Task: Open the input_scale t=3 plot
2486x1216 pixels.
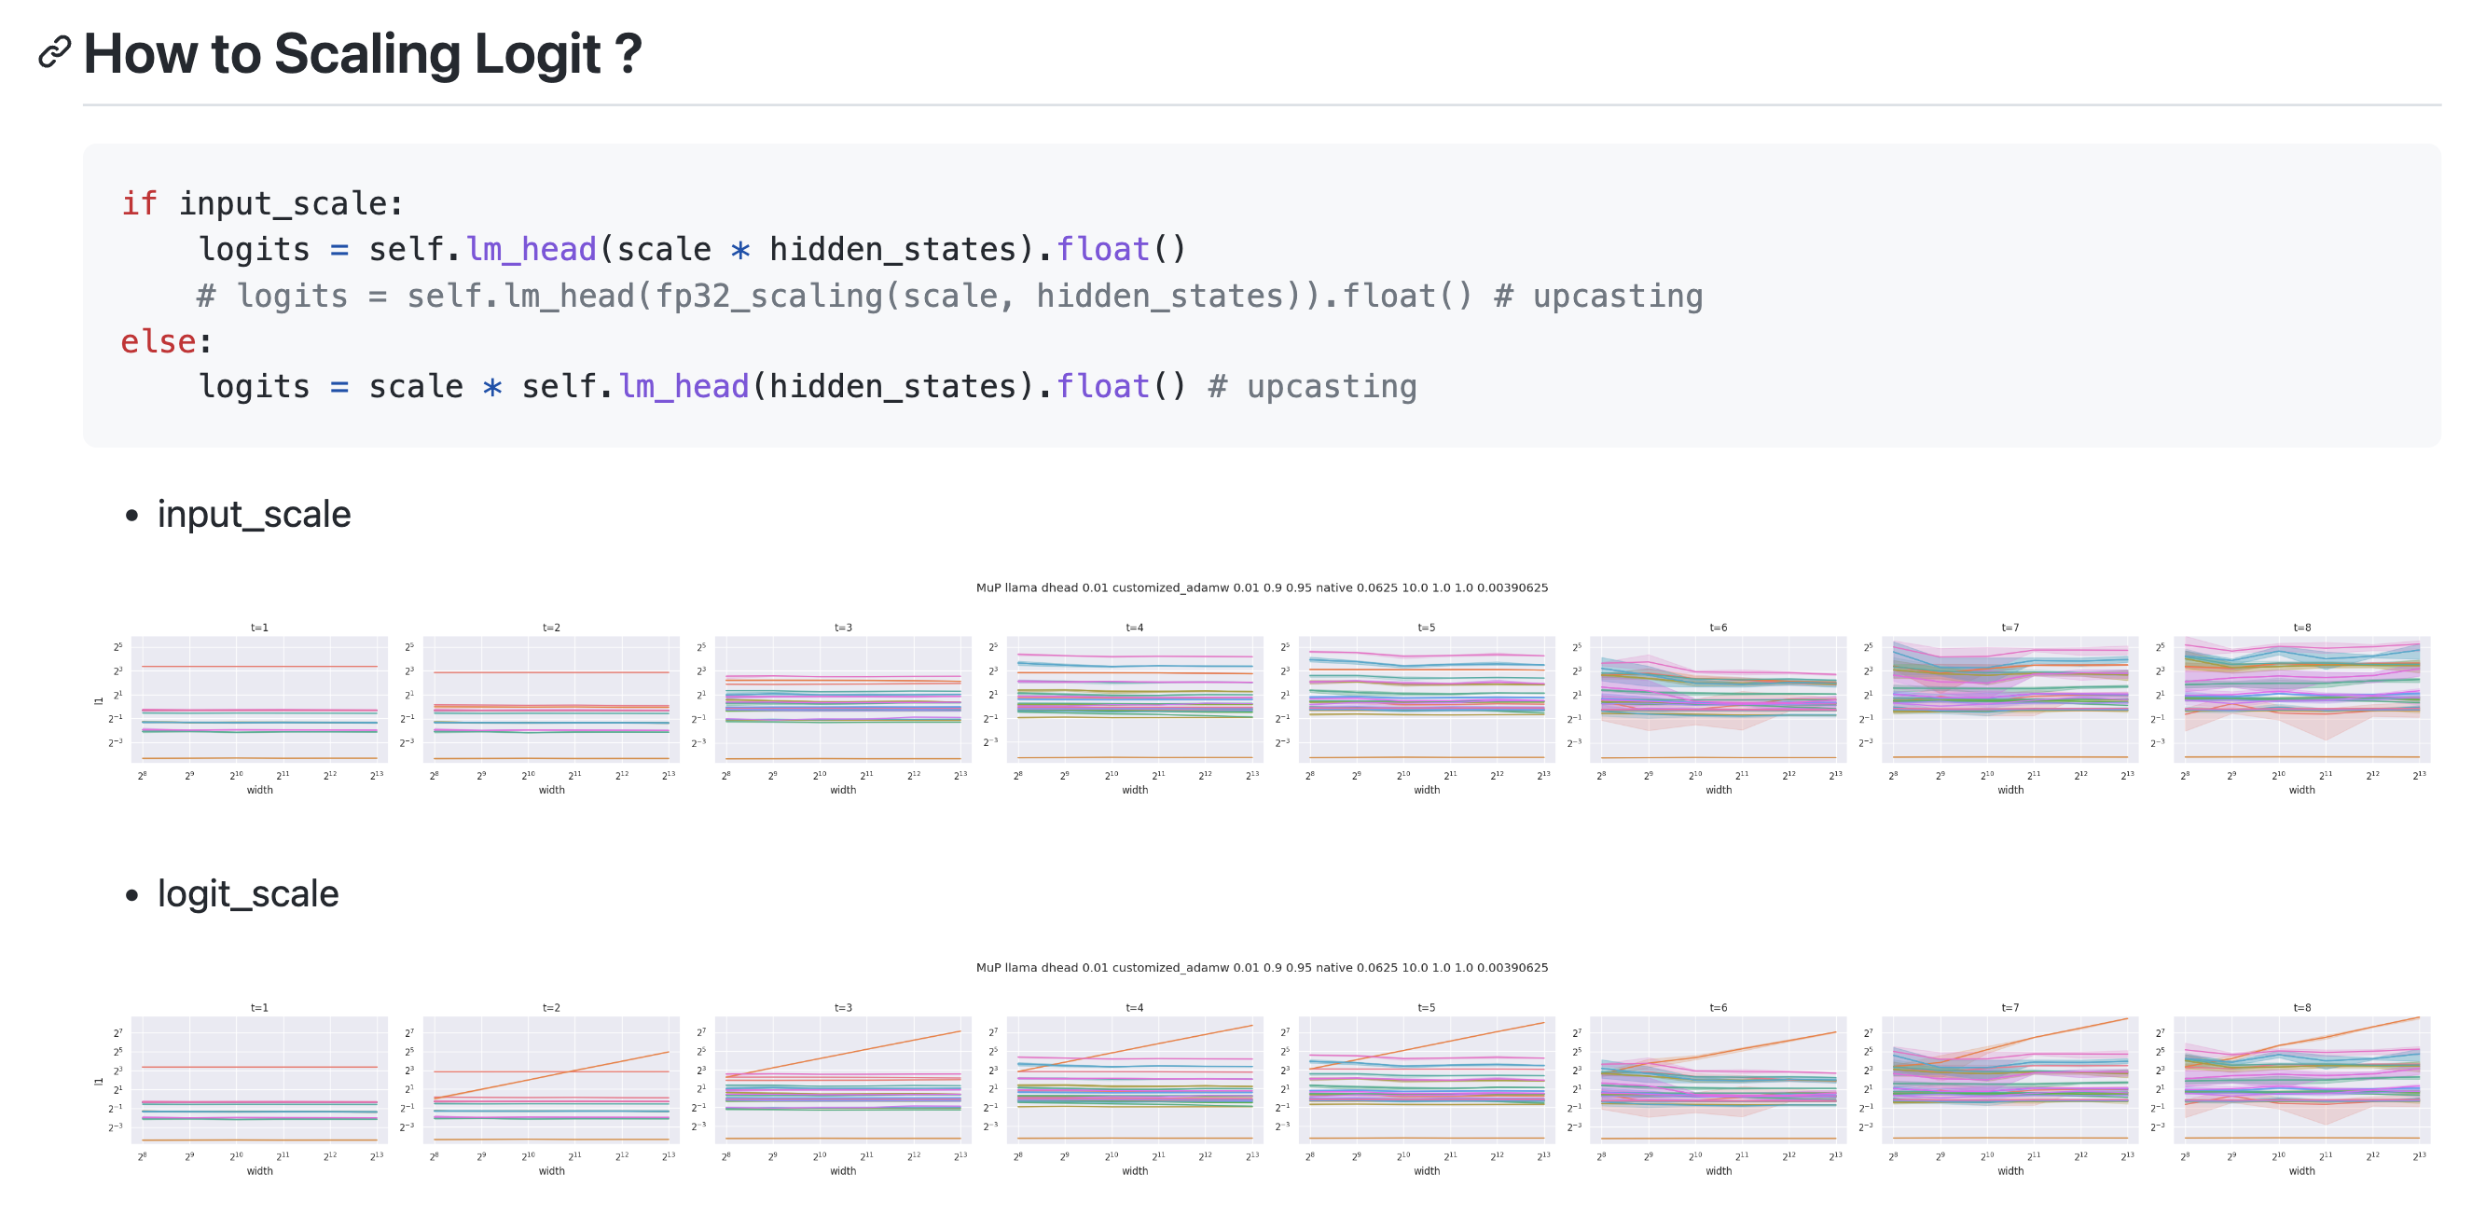Action: coord(843,698)
